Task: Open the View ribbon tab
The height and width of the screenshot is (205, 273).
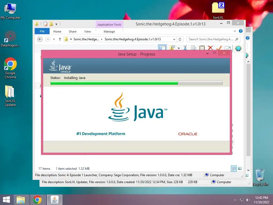Action: pos(87,31)
